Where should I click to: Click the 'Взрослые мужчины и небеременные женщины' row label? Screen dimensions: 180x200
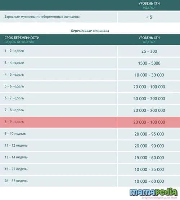tap(42, 17)
